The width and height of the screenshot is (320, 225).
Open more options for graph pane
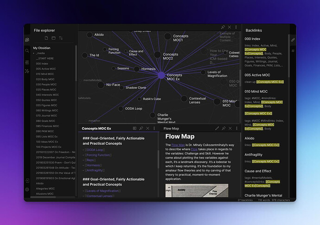pyautogui.click(x=236, y=27)
